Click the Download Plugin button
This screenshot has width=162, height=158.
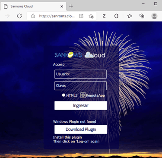pos(81,130)
